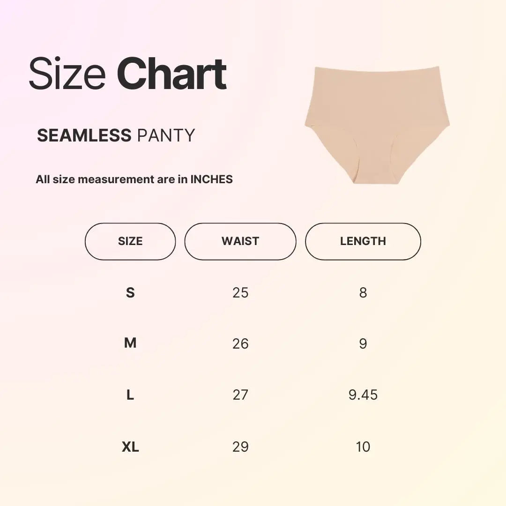Select the XL size row label
506x506 pixels.
pos(130,447)
